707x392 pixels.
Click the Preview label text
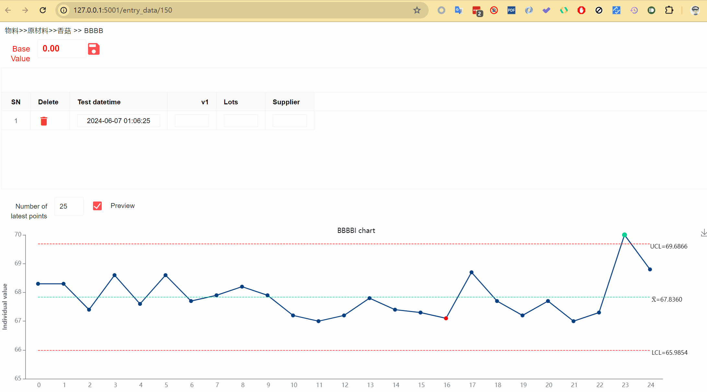pyautogui.click(x=122, y=206)
